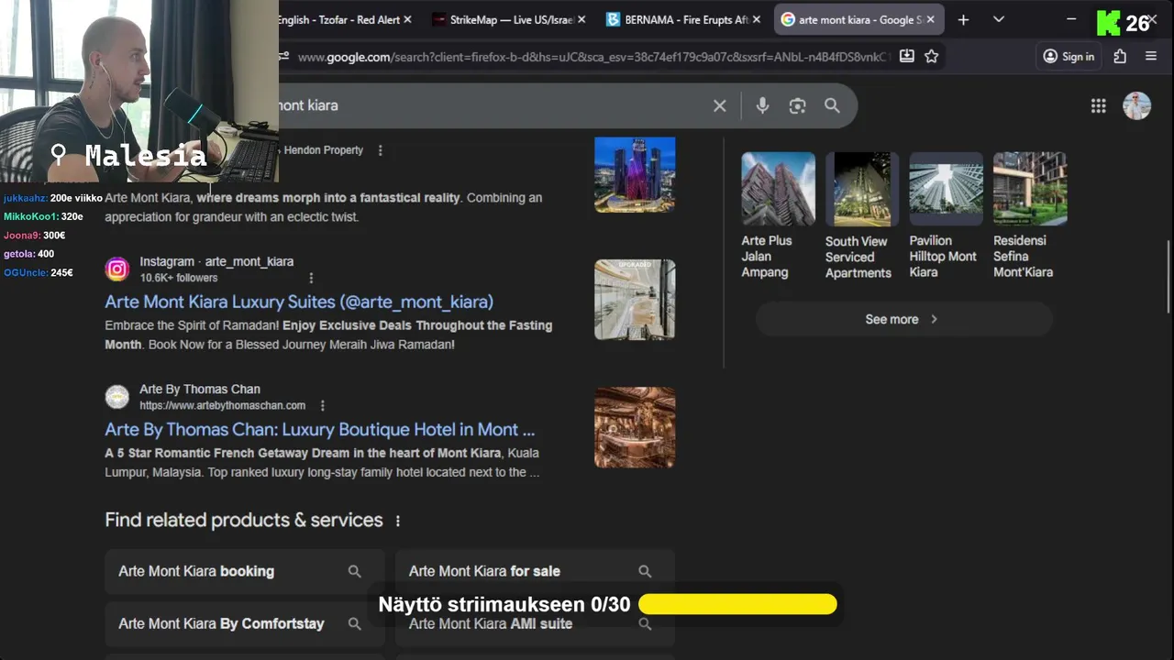This screenshot has width=1174, height=660.
Task: Open the South View Serviced Apartments thumbnail
Action: point(862,189)
